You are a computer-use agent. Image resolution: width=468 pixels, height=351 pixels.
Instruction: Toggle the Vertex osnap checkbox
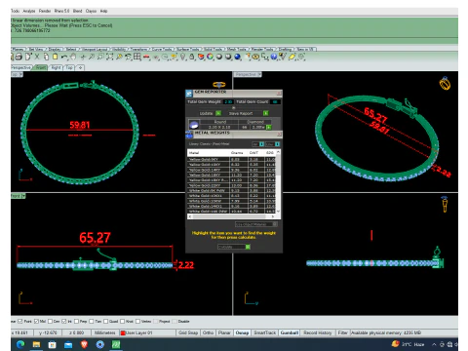click(137, 321)
